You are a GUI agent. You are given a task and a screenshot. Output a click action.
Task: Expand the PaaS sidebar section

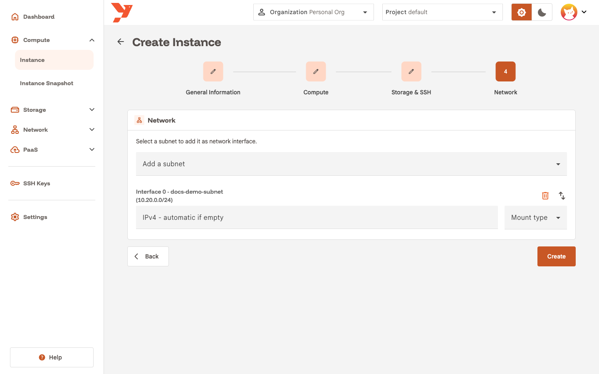92,150
